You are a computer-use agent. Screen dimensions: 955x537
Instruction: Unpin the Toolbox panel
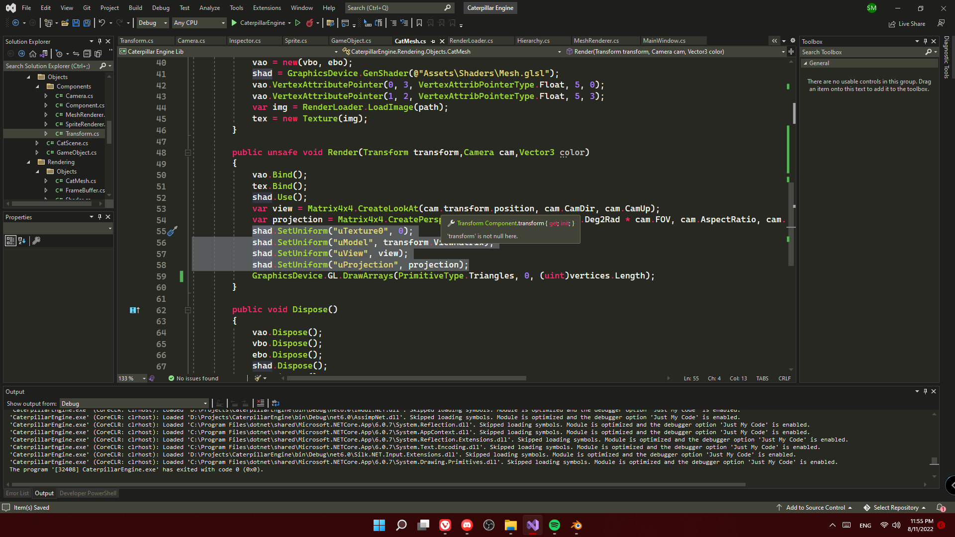925,41
